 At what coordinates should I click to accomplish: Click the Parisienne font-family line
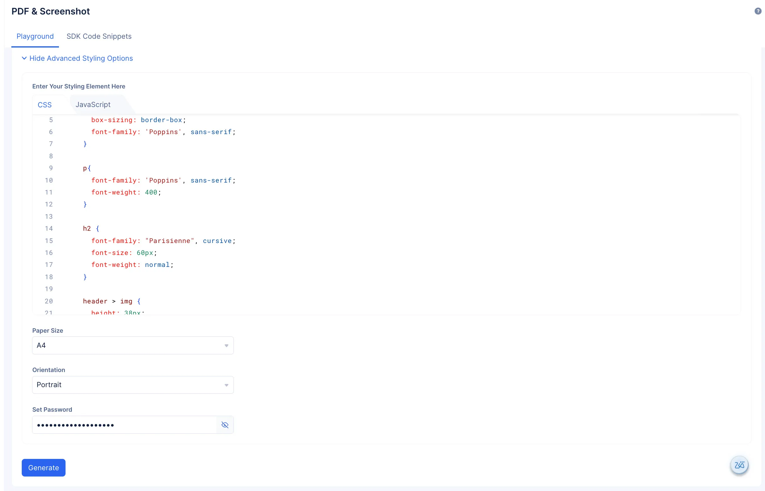[164, 241]
